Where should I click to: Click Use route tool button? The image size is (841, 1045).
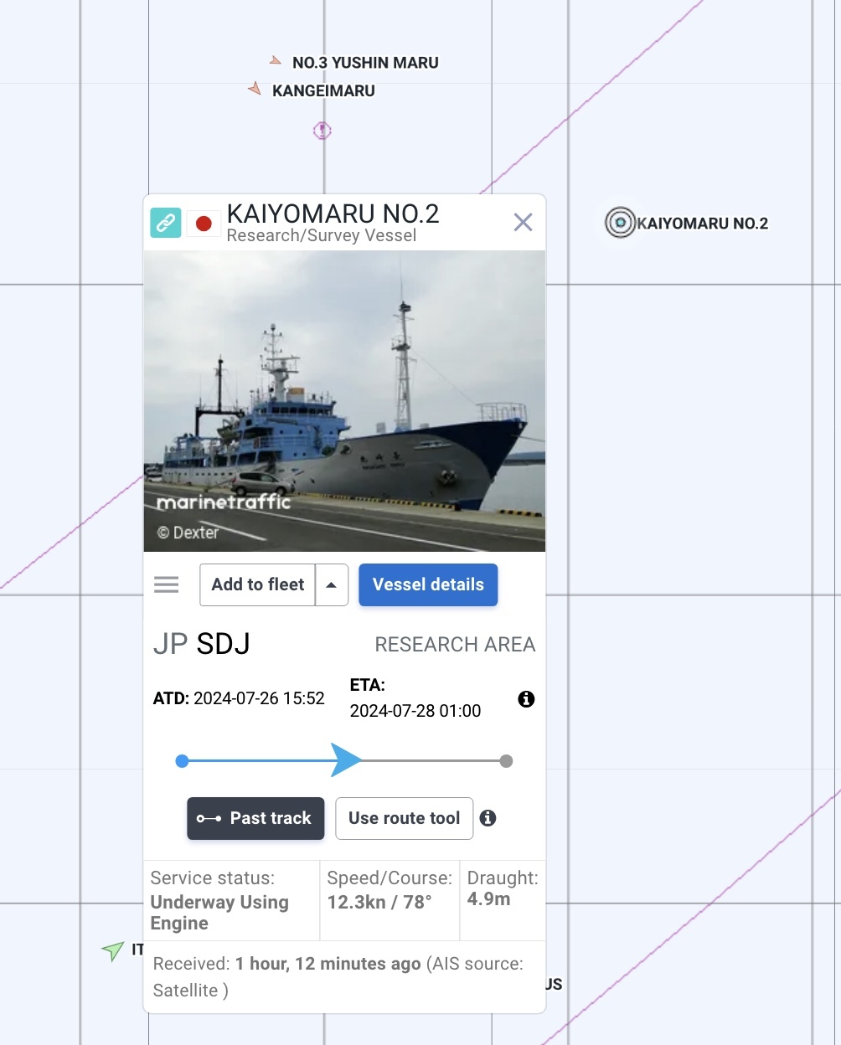point(405,818)
